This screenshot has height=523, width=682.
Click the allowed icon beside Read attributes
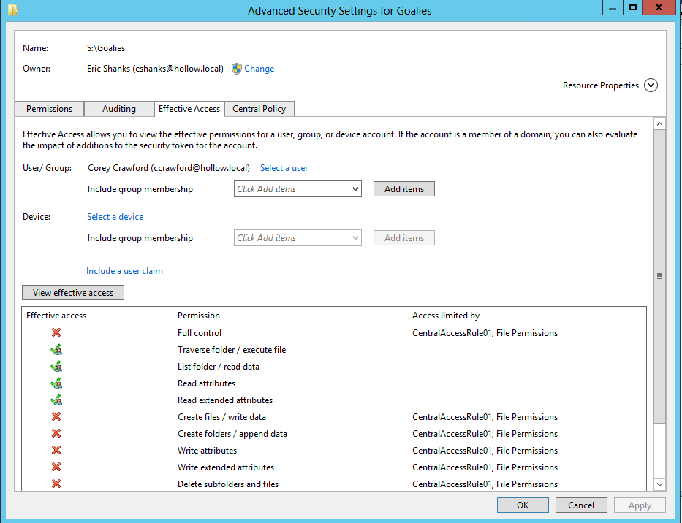tap(56, 383)
